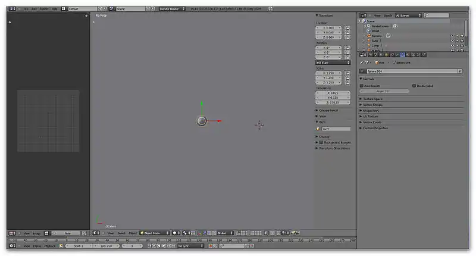
Task: Click the lock icon beside Location X
Action: pyautogui.click(x=347, y=27)
